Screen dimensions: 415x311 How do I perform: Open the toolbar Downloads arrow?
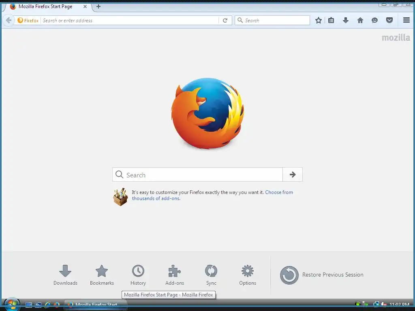tap(346, 20)
